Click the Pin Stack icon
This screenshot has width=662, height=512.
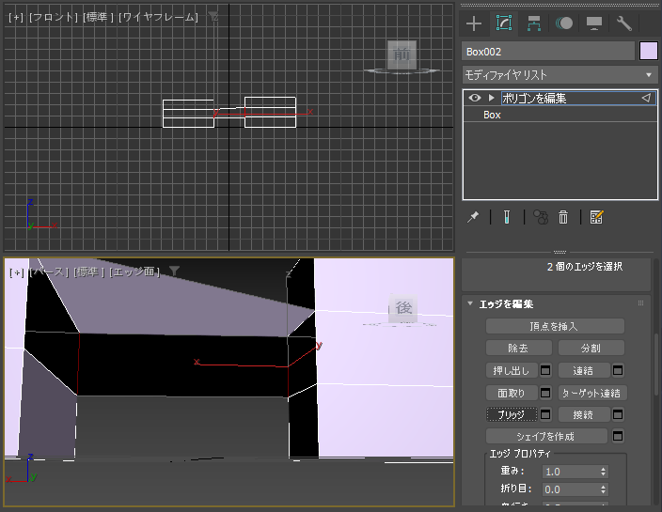[473, 218]
